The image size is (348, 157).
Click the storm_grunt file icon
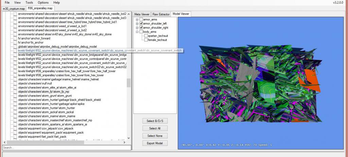[x=15, y=96]
